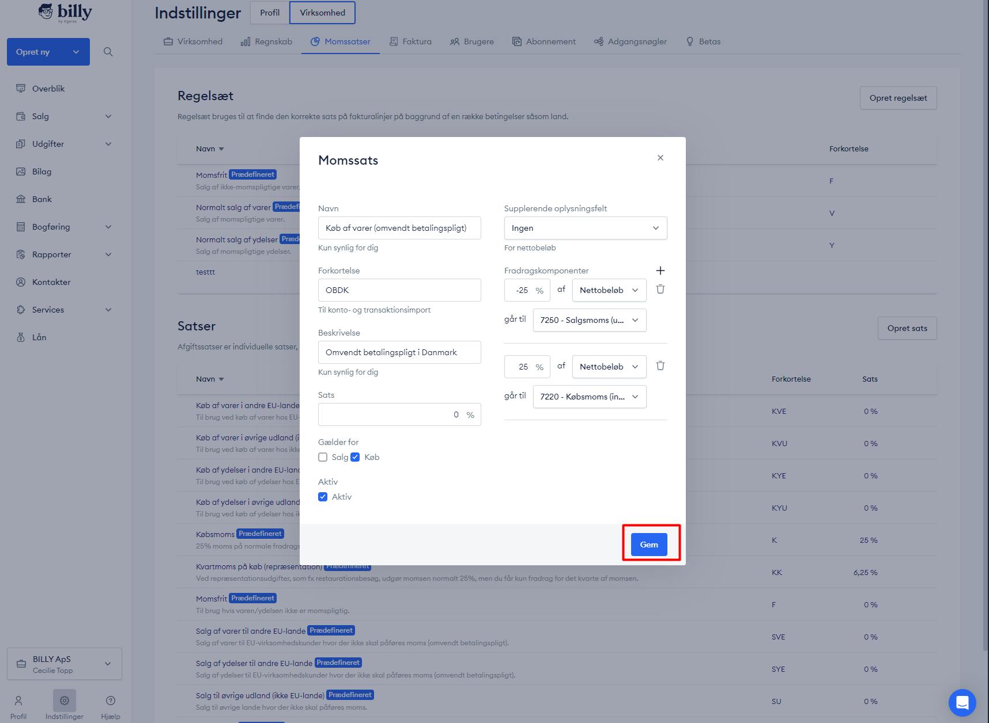The width and height of the screenshot is (989, 723).
Task: Click the Kontakter person icon
Action: (21, 282)
